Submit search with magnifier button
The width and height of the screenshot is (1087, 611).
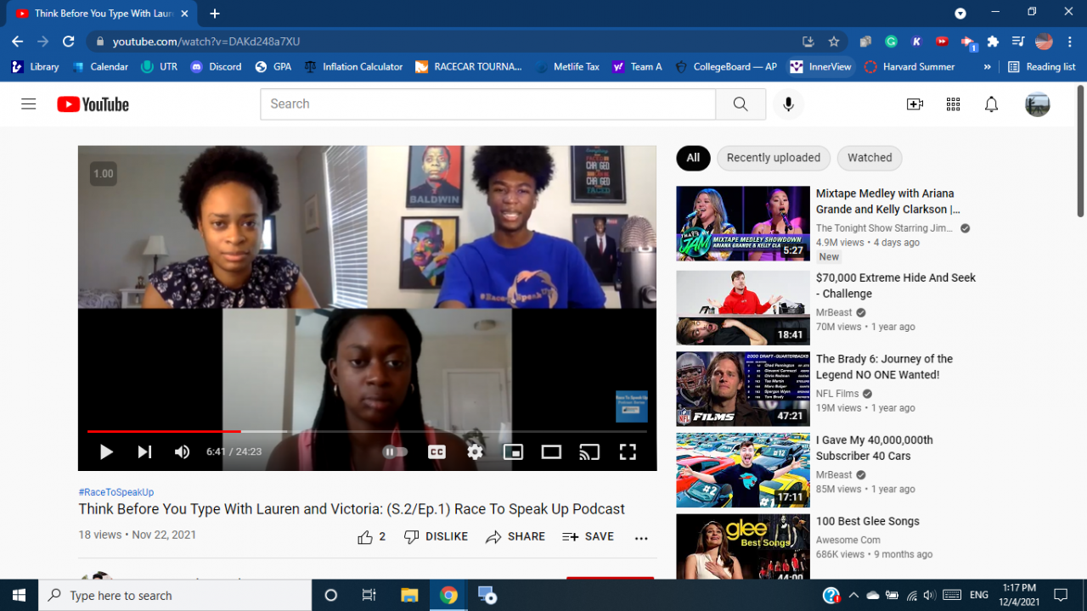[x=741, y=104]
